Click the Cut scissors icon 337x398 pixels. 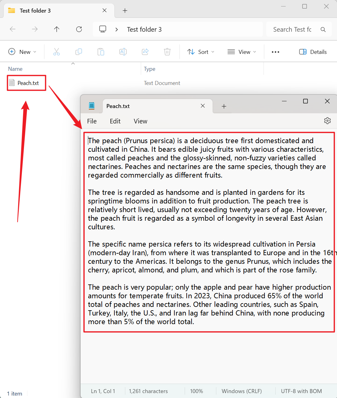tap(57, 52)
